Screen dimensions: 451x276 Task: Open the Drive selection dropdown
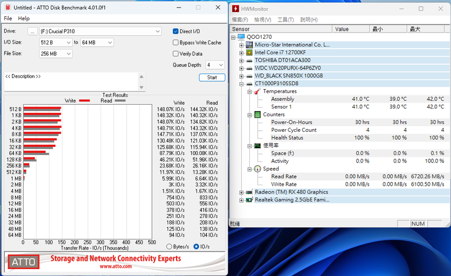[101, 31]
